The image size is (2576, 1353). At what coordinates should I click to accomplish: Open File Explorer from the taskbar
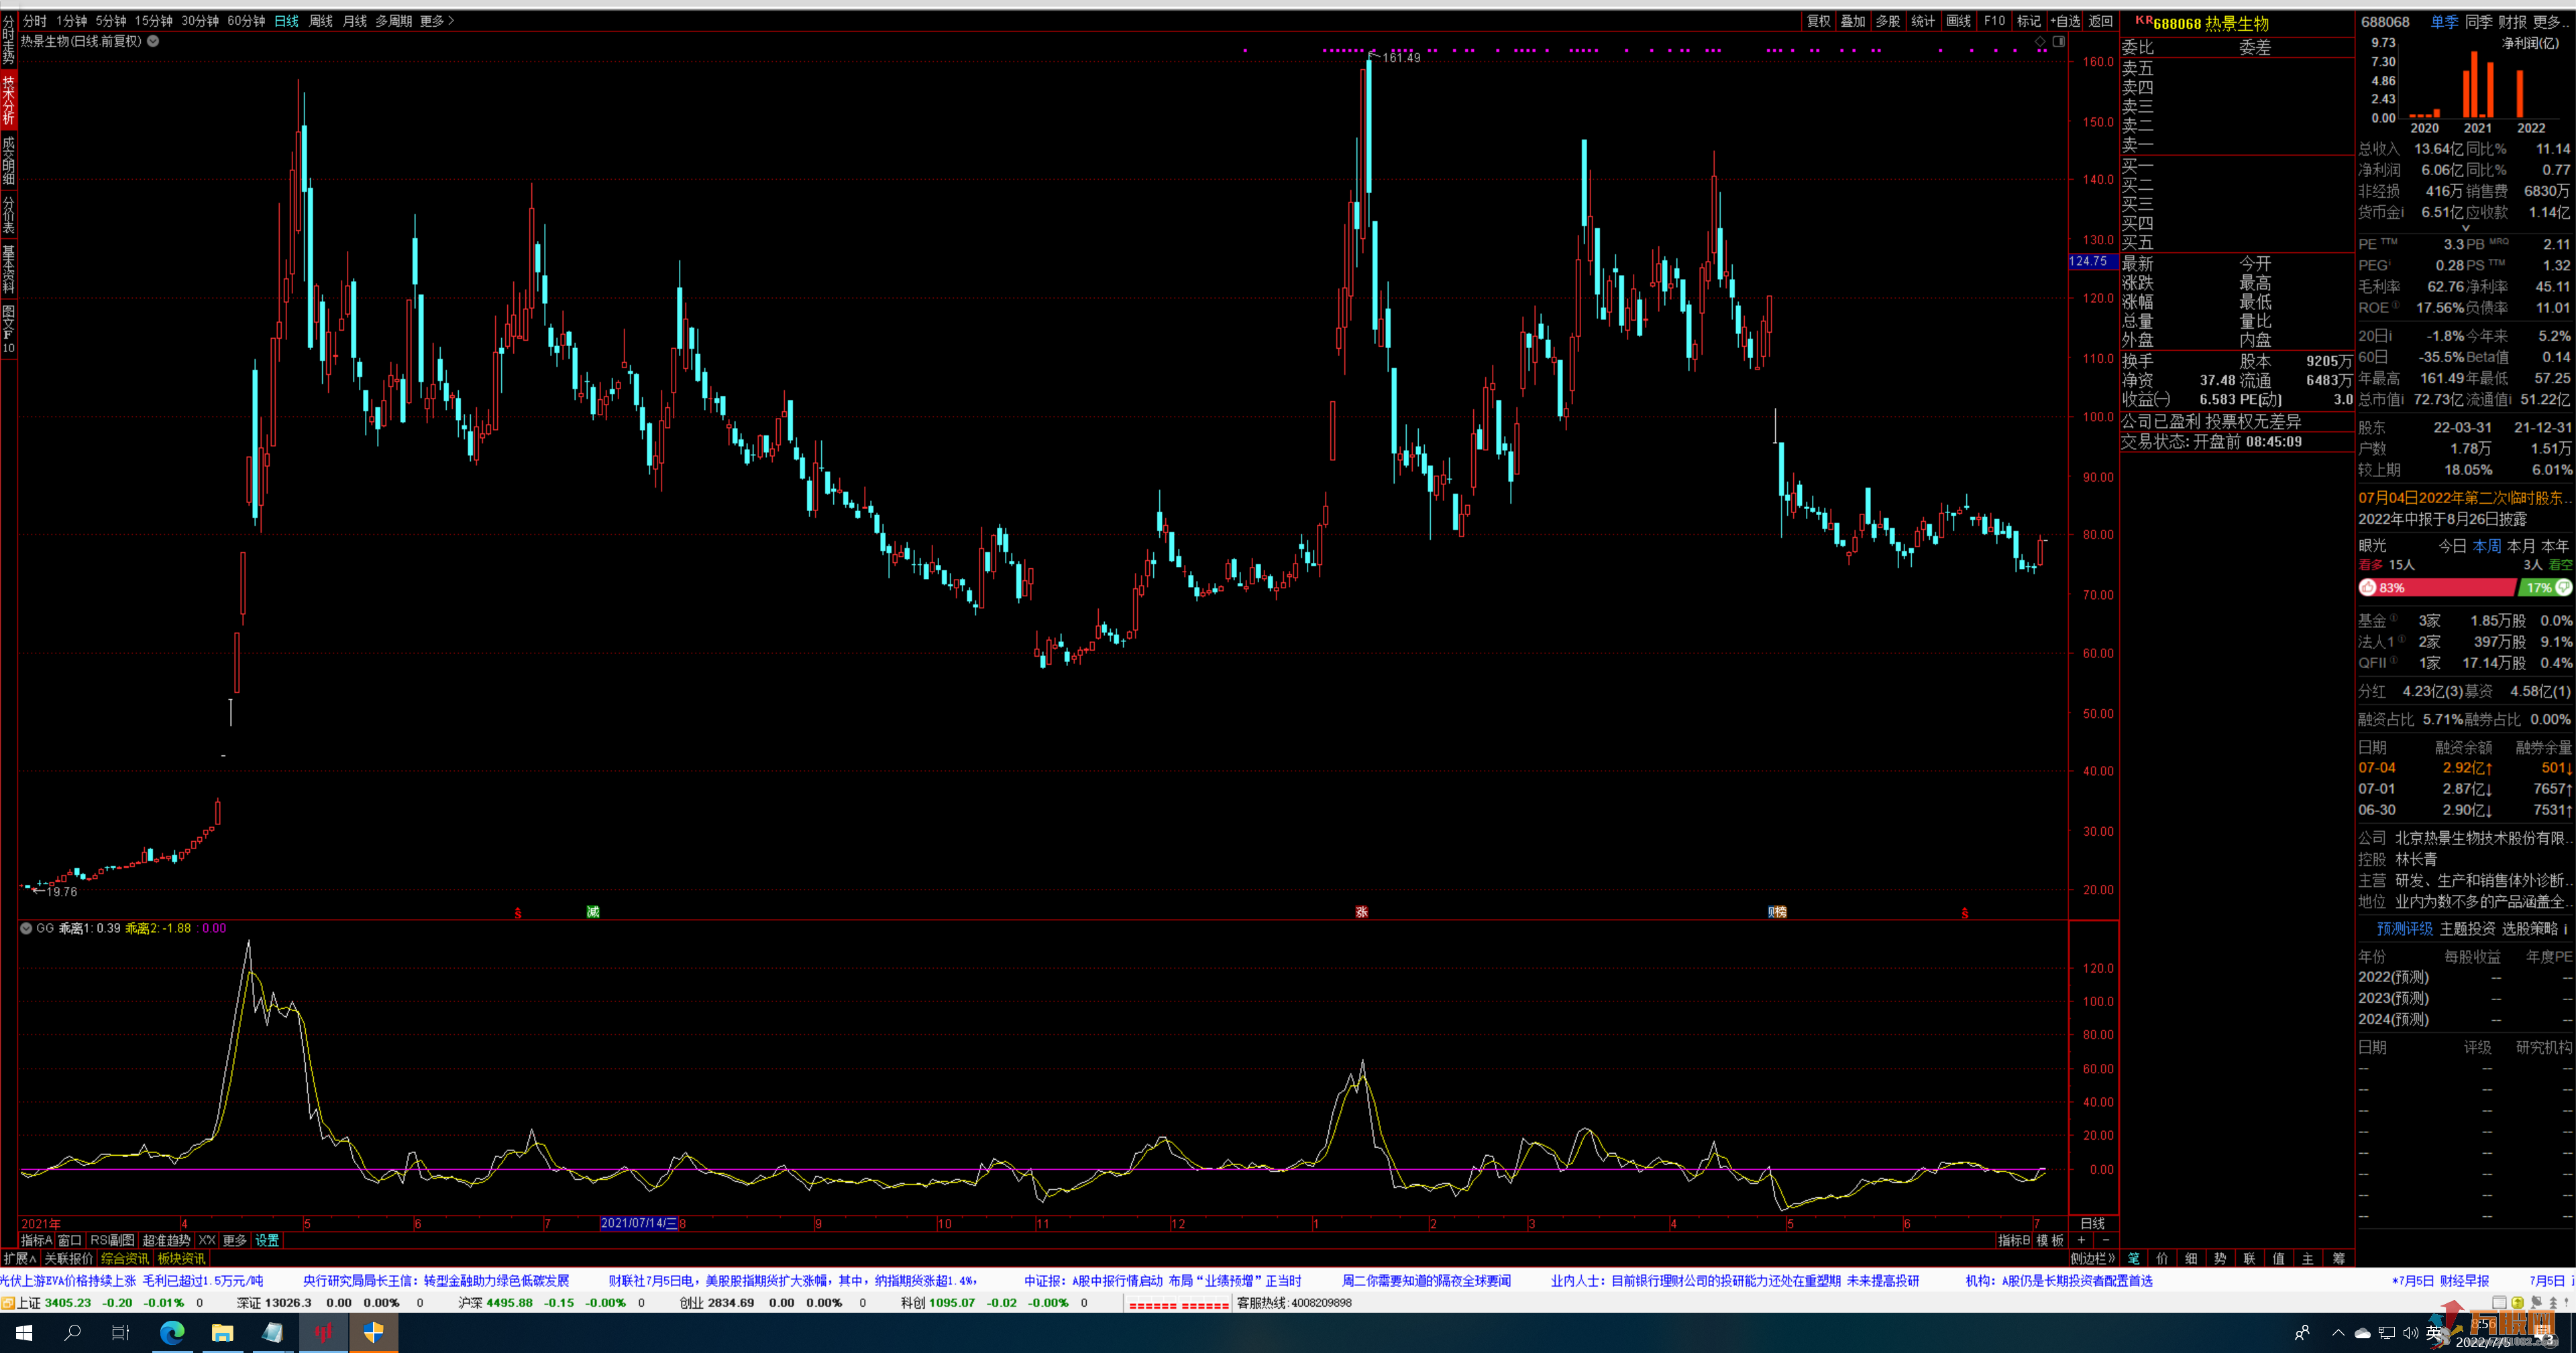point(222,1332)
